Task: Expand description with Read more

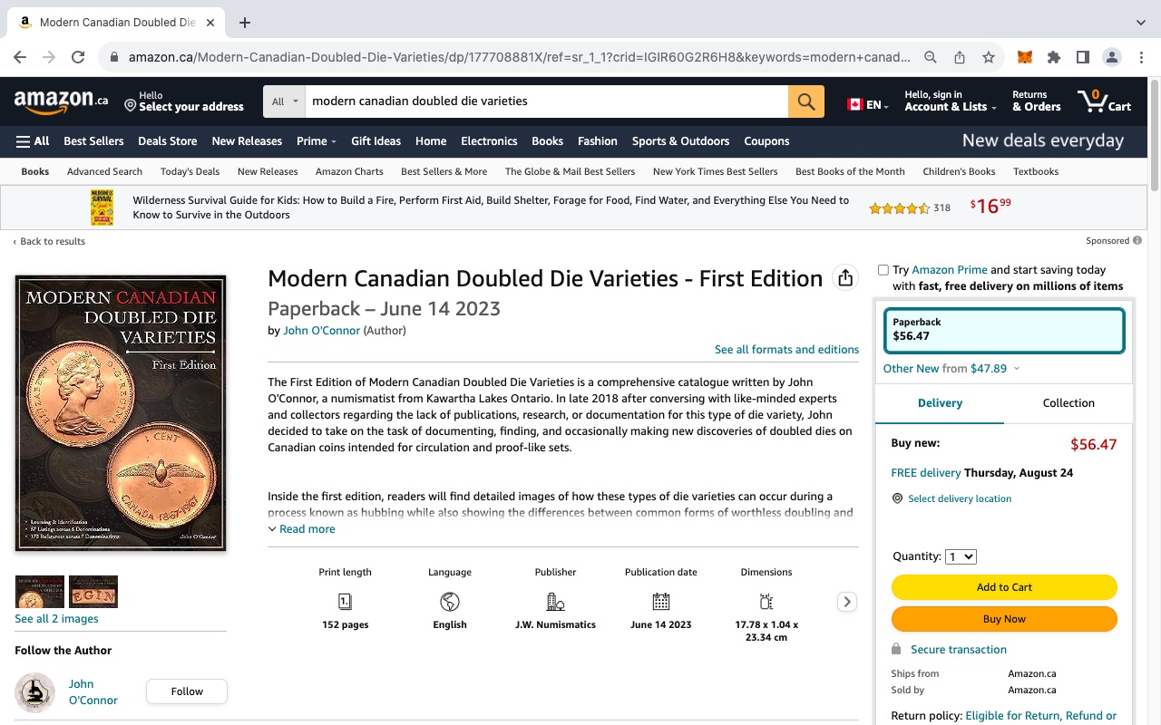Action: pyautogui.click(x=301, y=529)
